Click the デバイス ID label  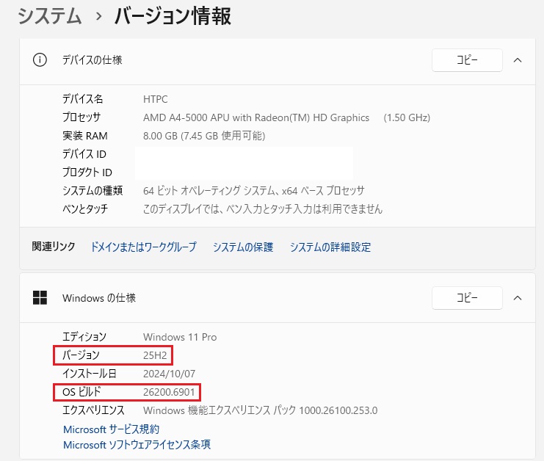(x=84, y=154)
